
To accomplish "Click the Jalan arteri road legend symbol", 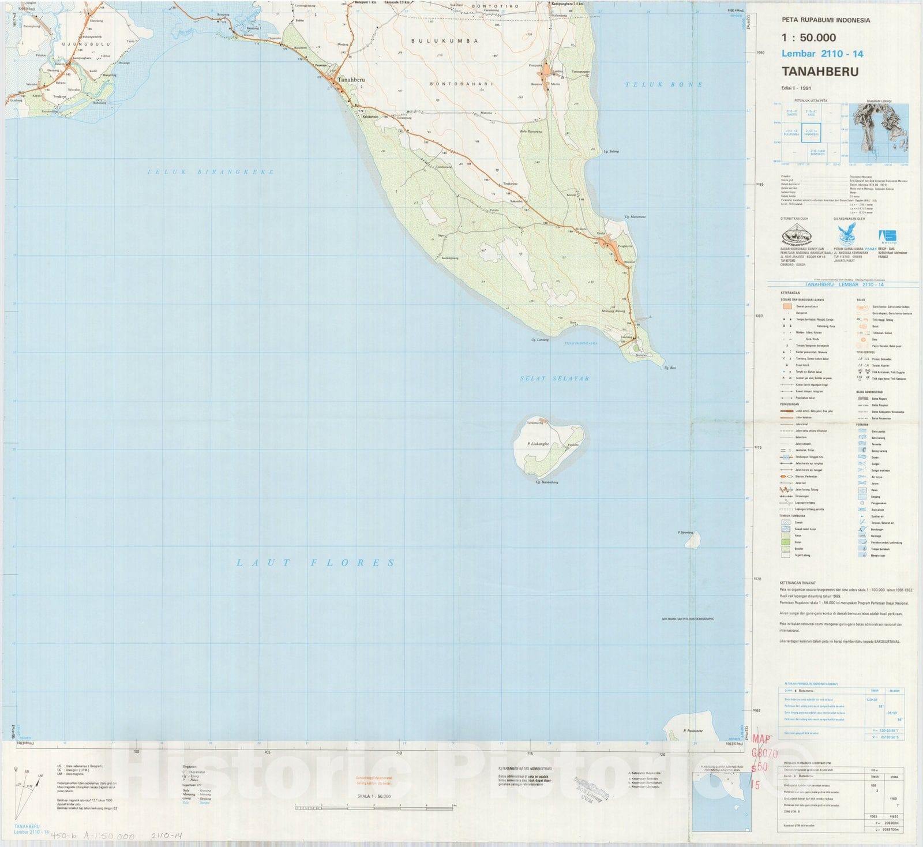I will point(786,411).
